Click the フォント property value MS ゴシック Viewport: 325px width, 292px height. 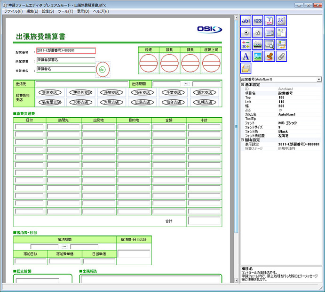tap(287, 123)
